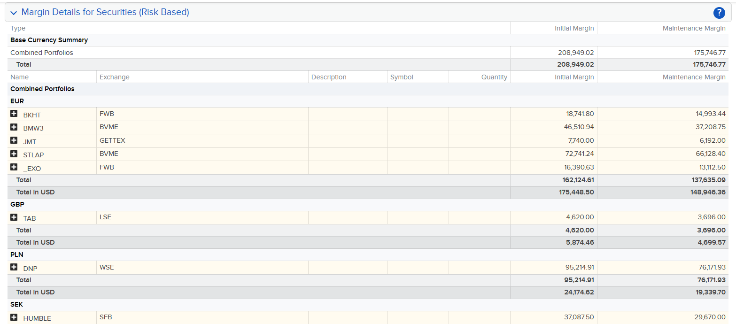The width and height of the screenshot is (736, 324).
Task: Click EUR Total in USD initial margin 175,448.50
Action: pos(575,193)
